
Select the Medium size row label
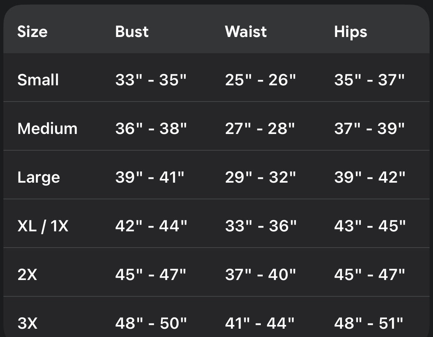click(x=47, y=129)
